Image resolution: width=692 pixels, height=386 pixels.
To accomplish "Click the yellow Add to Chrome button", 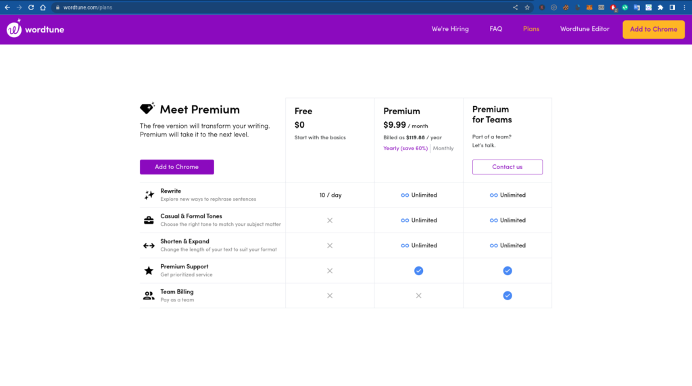I will pos(653,29).
